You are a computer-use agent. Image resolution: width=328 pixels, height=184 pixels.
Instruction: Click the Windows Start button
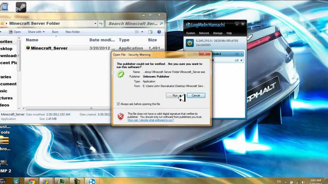pyautogui.click(x=3, y=181)
